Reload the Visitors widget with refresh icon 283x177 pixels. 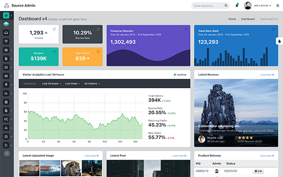pyautogui.click(x=54, y=29)
